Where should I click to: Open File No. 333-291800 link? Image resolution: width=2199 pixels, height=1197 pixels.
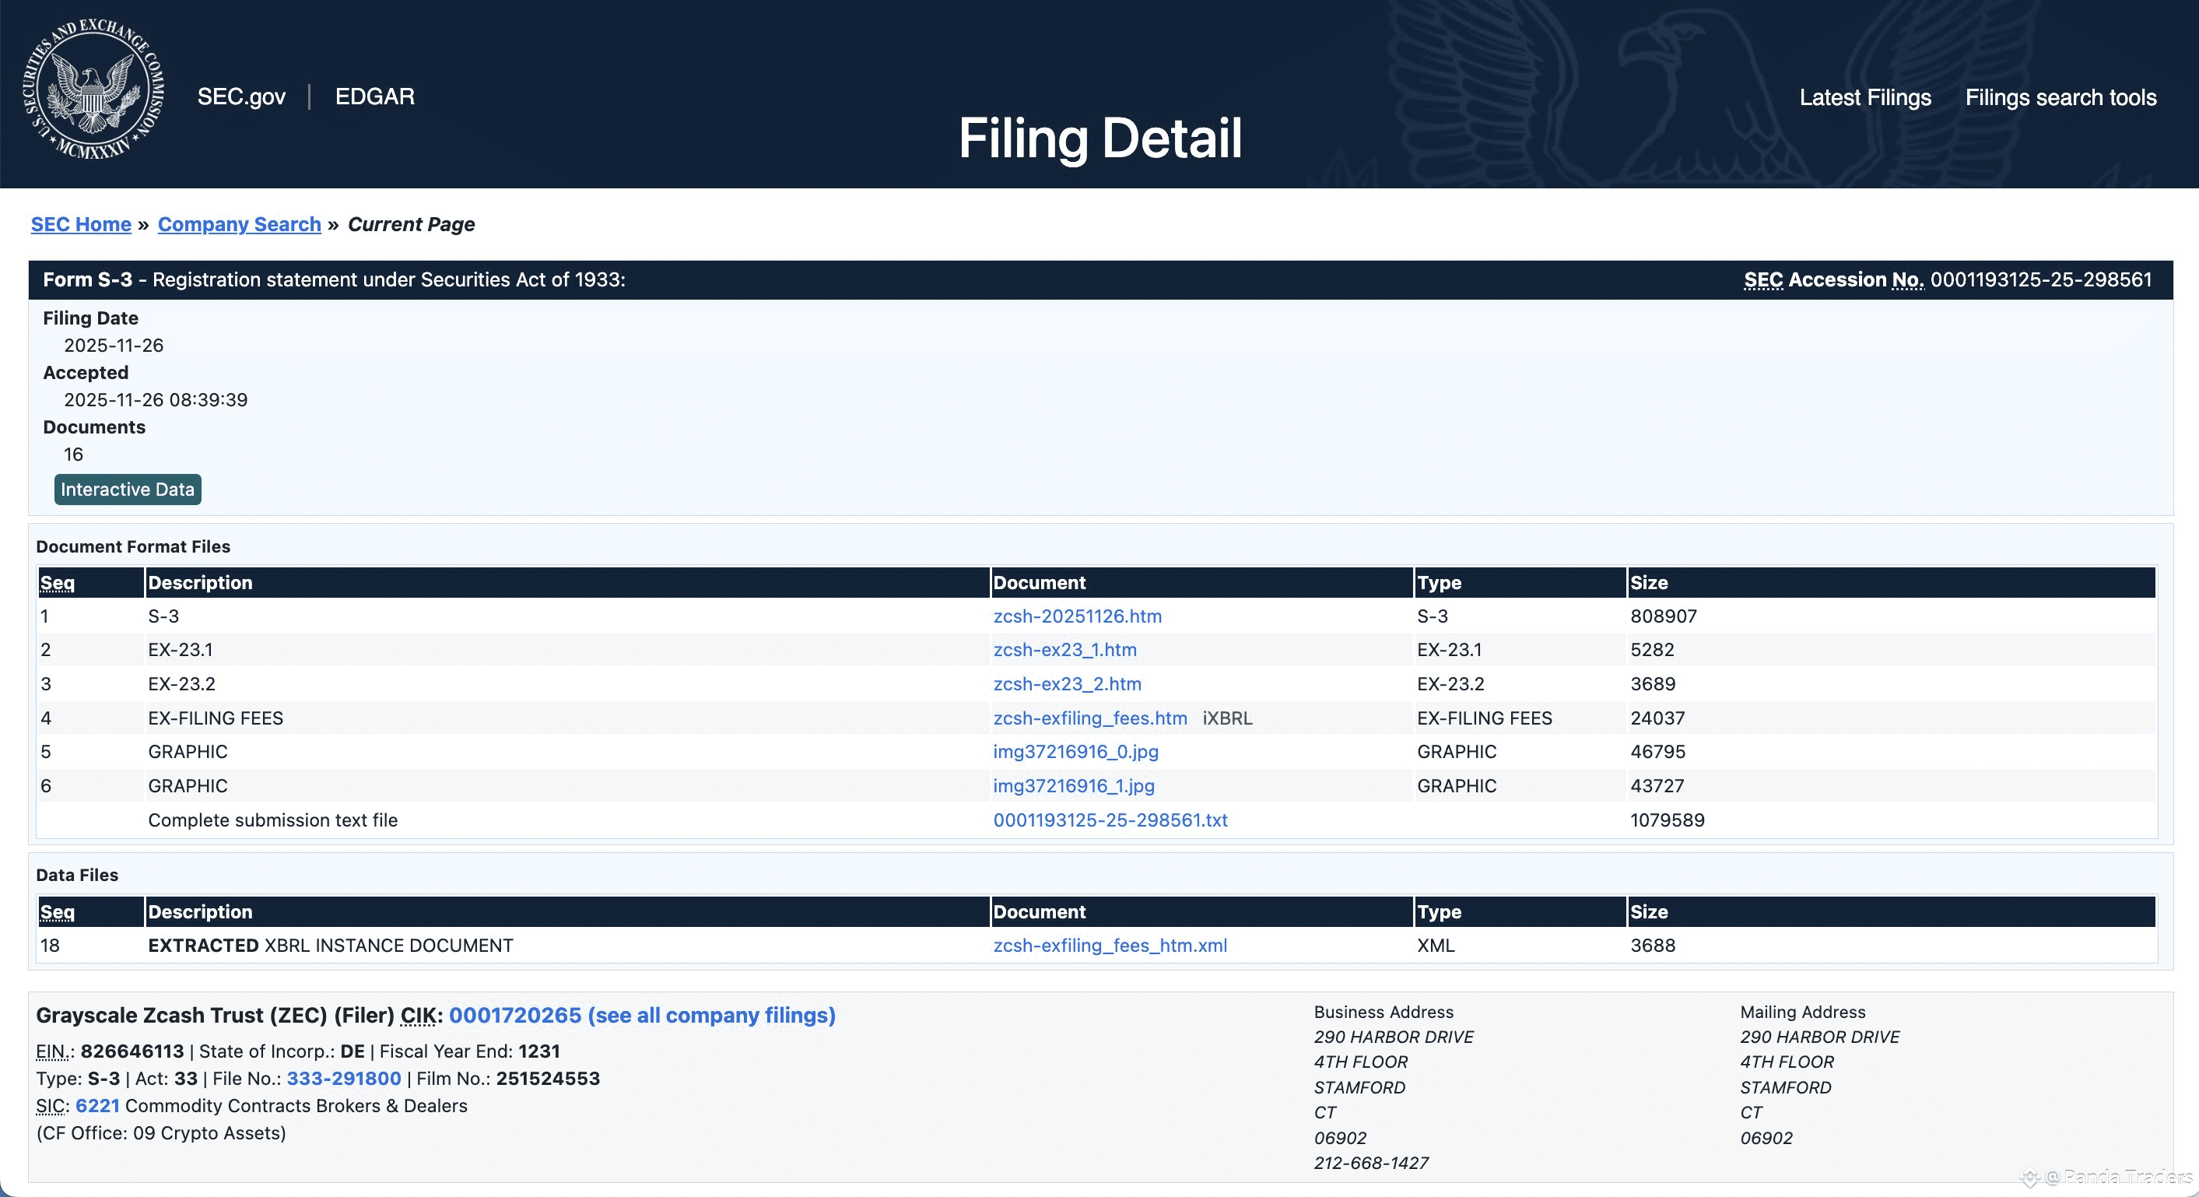click(343, 1079)
